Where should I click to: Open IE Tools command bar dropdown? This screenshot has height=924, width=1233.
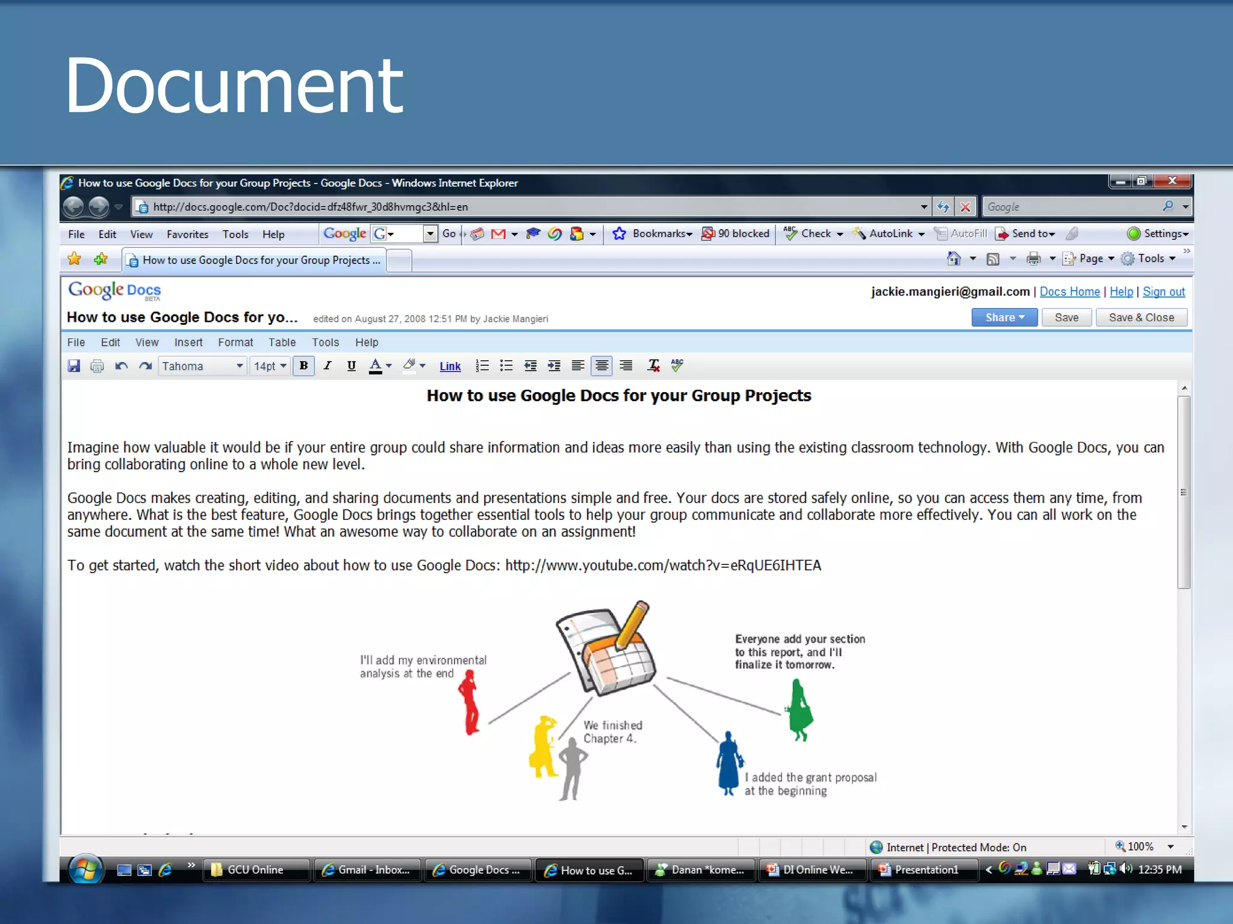(x=1148, y=259)
